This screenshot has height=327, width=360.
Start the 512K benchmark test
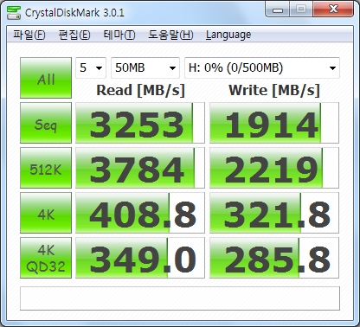pos(46,168)
